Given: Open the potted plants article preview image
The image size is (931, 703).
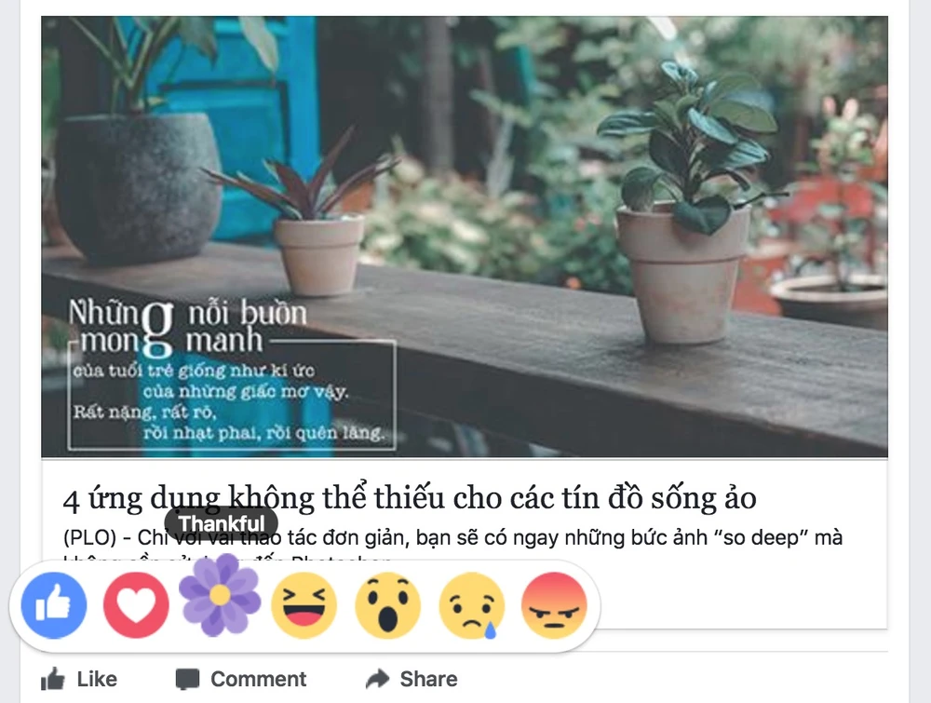Looking at the screenshot, I should point(465,237).
